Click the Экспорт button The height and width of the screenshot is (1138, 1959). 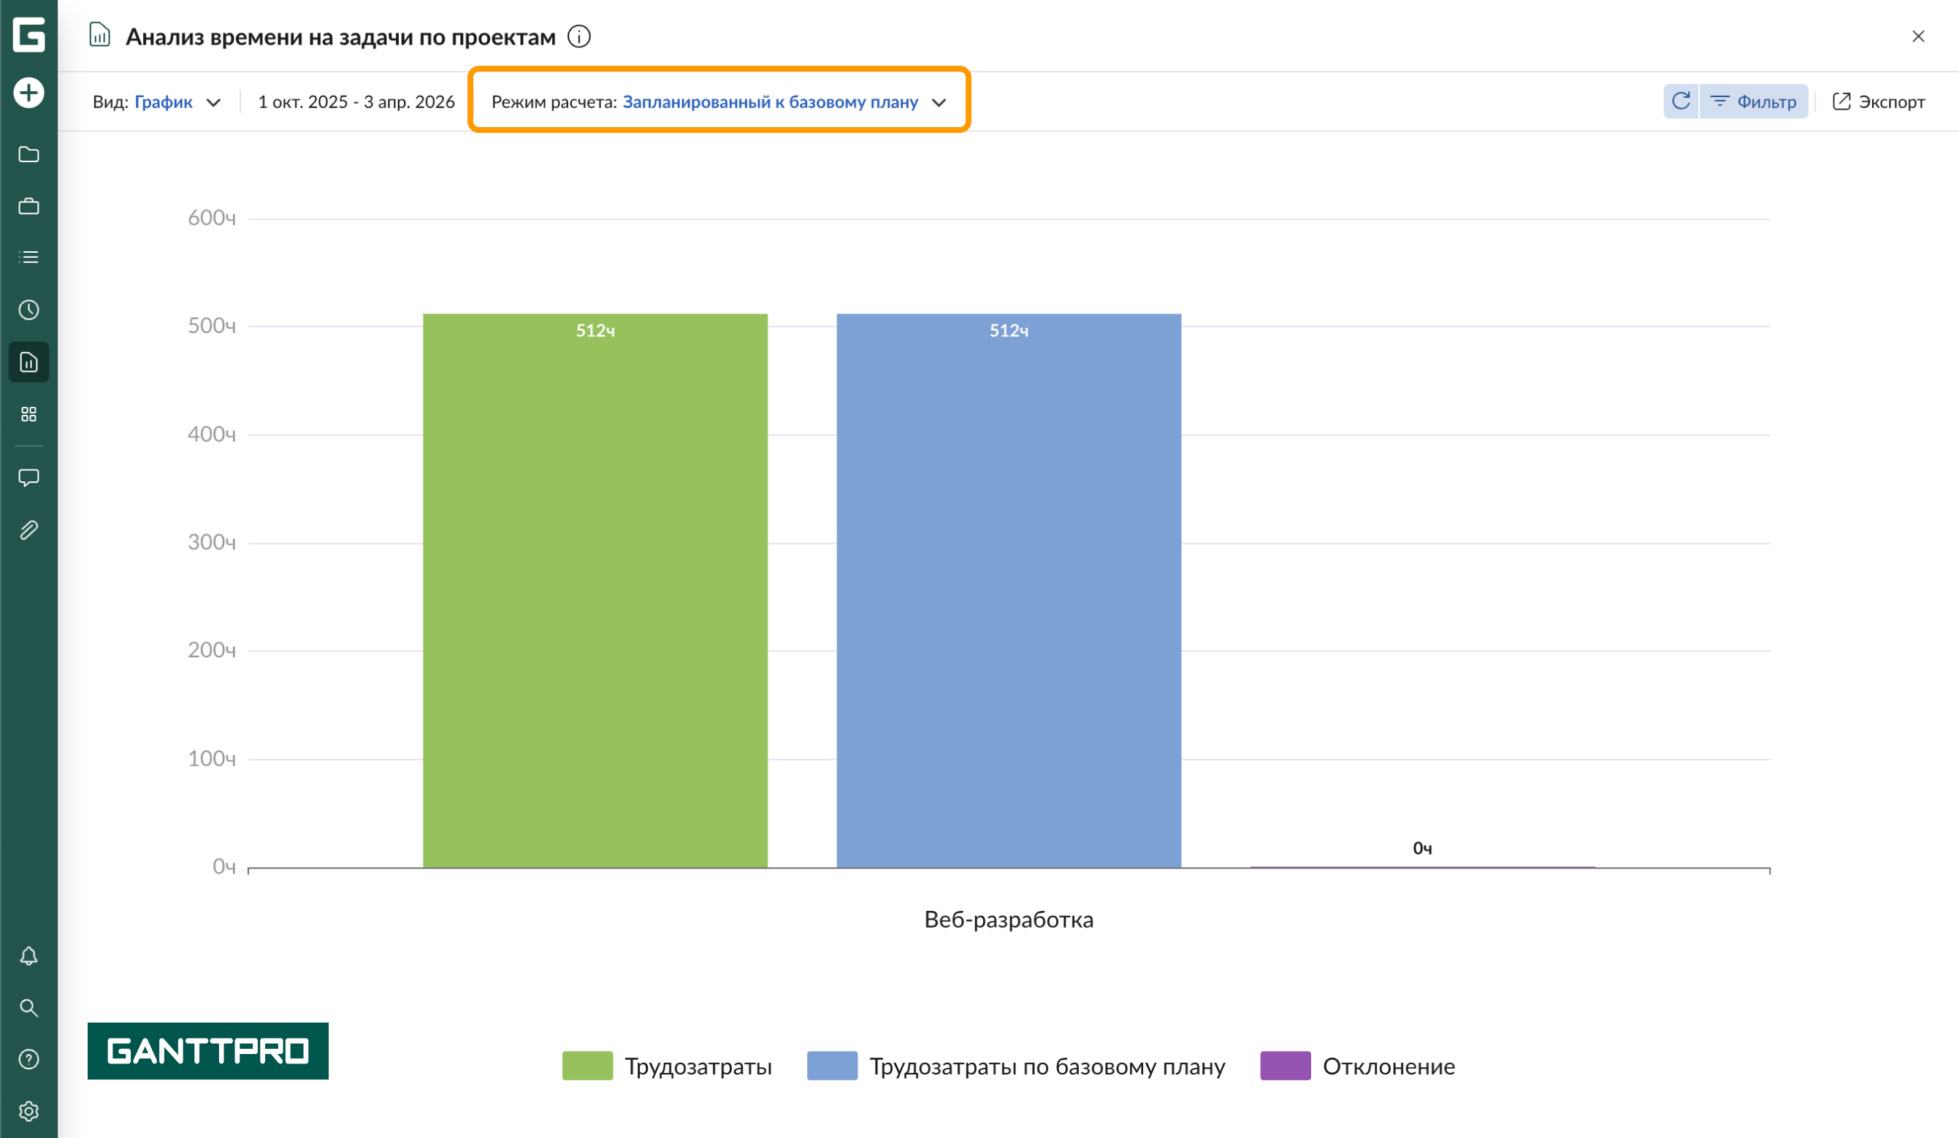pyautogui.click(x=1879, y=102)
